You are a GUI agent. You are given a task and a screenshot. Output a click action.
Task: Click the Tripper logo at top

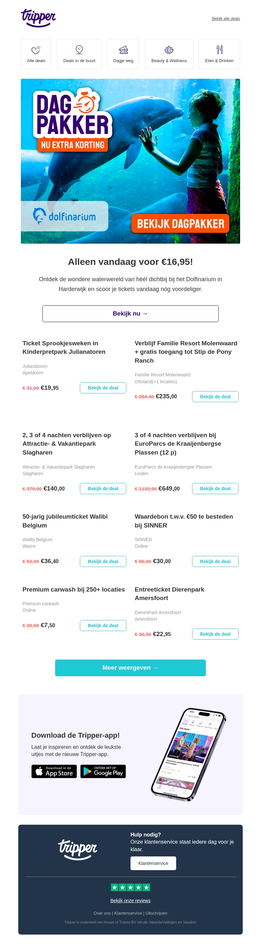point(38,18)
